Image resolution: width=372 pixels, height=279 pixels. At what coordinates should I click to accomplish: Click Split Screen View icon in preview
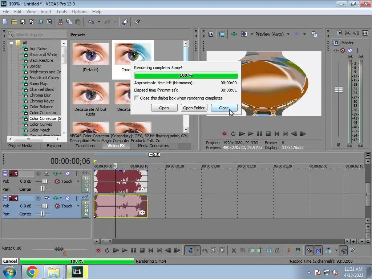click(x=244, y=34)
